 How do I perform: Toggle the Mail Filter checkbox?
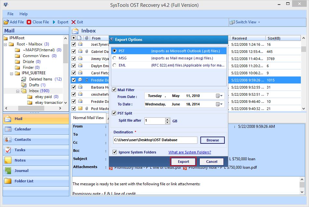point(114,90)
